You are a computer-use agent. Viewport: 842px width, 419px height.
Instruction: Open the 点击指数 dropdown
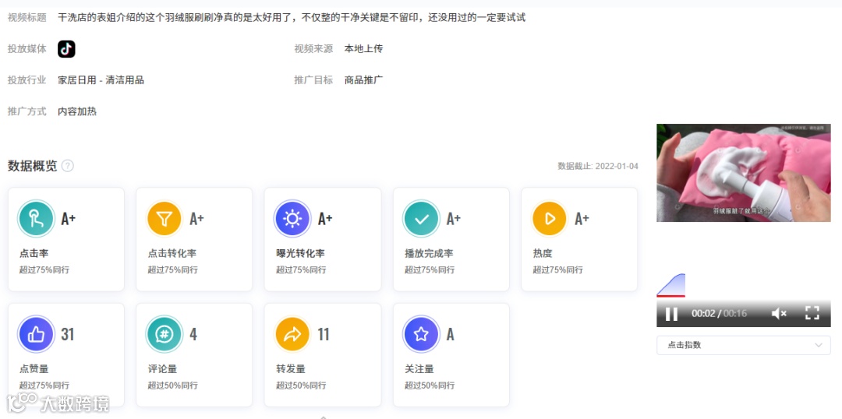pyautogui.click(x=743, y=345)
